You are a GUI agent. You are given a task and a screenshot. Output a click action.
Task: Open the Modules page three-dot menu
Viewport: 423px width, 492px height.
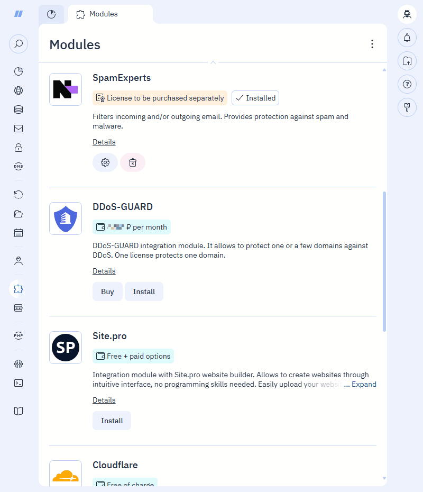[x=372, y=44]
